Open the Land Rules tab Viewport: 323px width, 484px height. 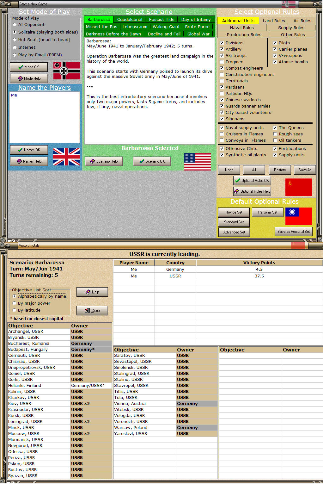pyautogui.click(x=274, y=21)
